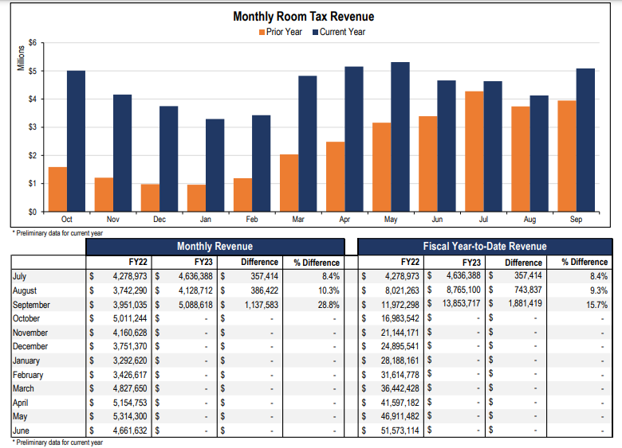This screenshot has width=622, height=448.
Task: Click the February row label in the table
Action: (x=28, y=375)
